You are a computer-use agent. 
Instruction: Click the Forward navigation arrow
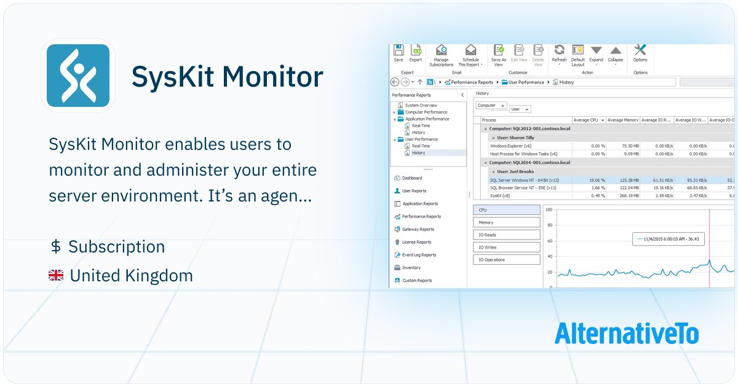[x=405, y=82]
